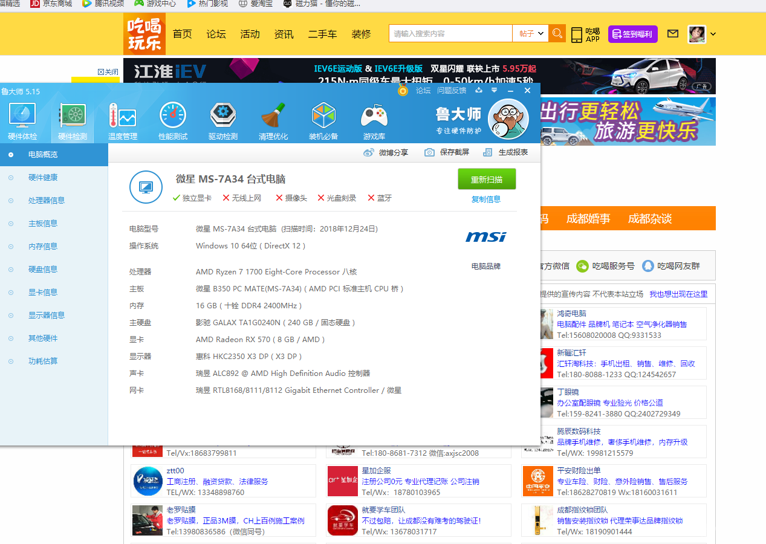This screenshot has width=766, height=544.
Task: Click the website search input field
Action: click(450, 34)
